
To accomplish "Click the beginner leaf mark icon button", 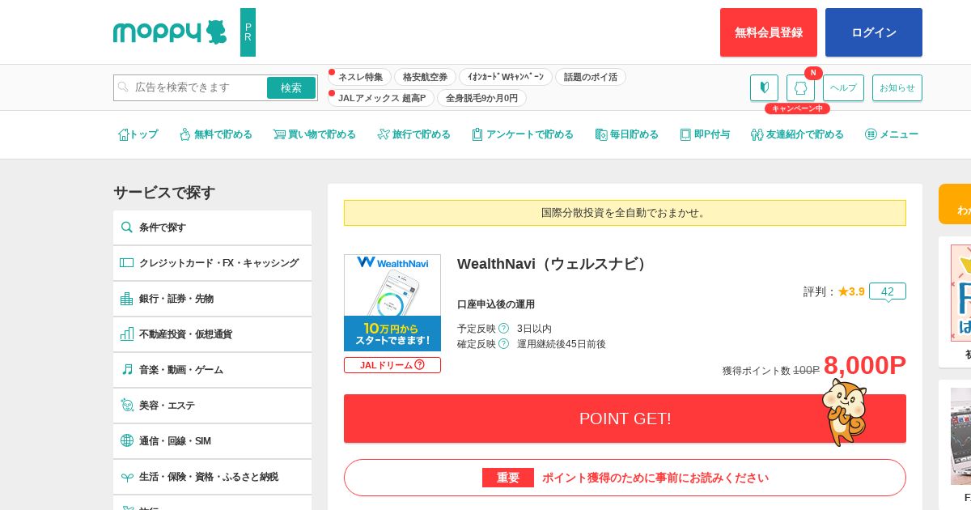I will [764, 87].
